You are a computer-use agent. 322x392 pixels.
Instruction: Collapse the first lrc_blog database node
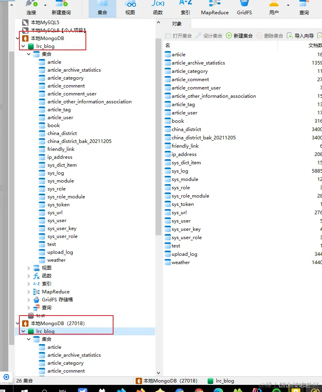pyautogui.click(x=23, y=46)
